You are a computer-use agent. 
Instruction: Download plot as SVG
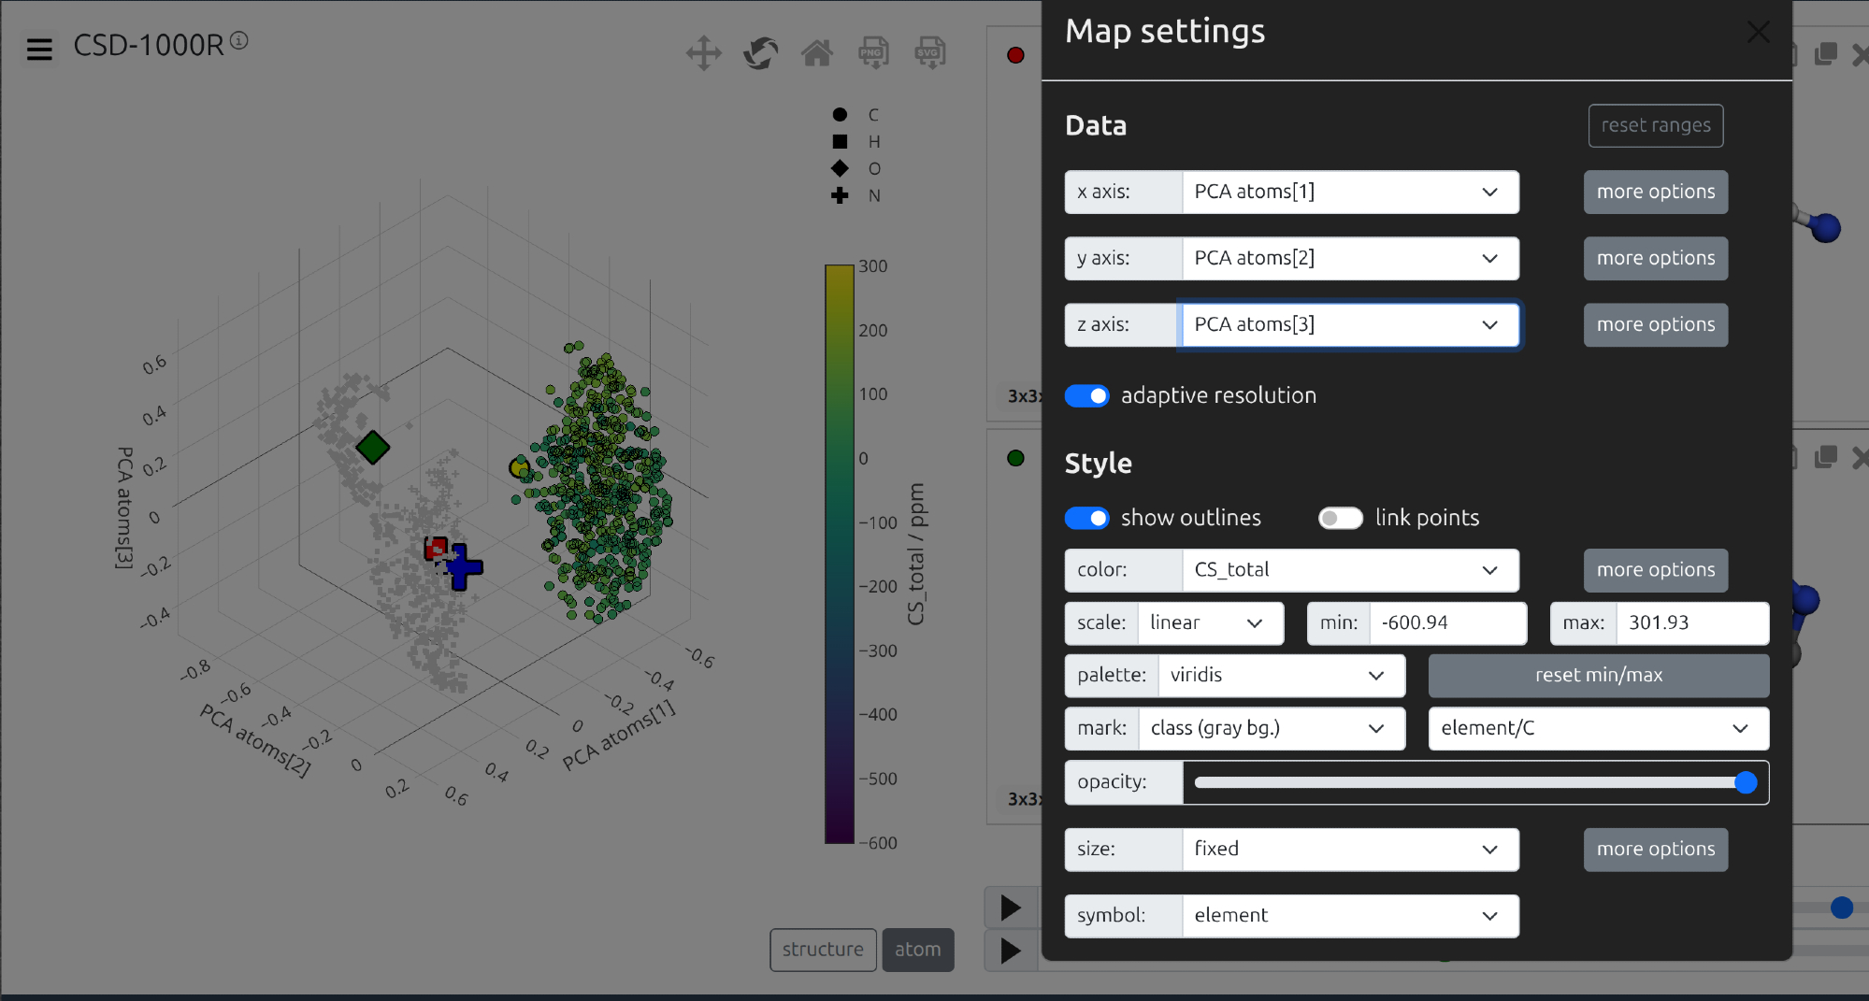click(929, 53)
